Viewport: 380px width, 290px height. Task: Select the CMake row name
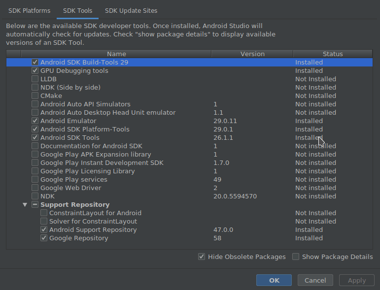pos(51,96)
